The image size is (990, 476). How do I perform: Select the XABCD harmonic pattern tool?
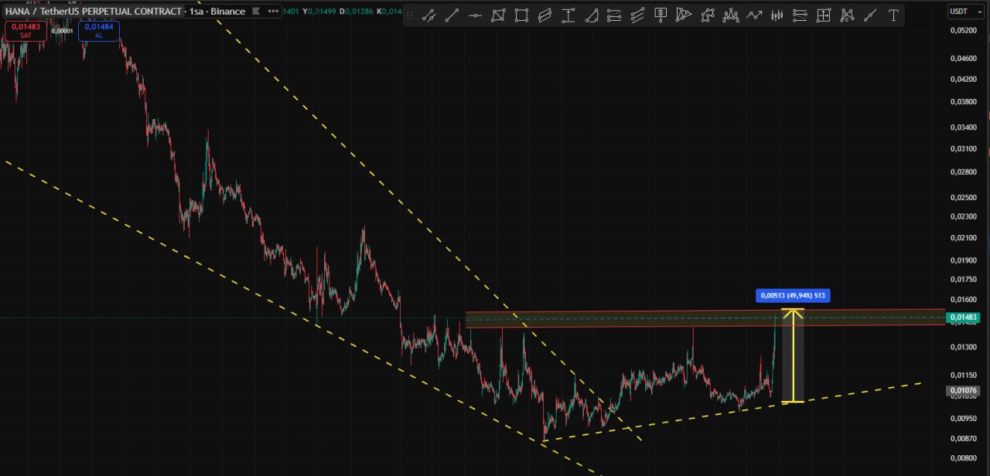(x=847, y=15)
